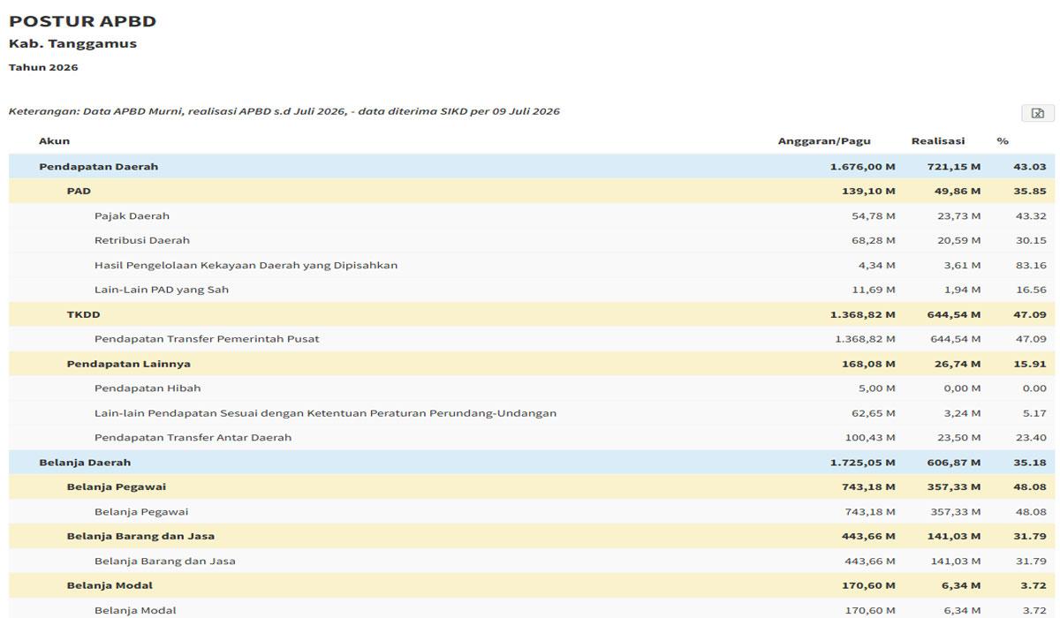Click the bold Belanja Barang dan Jasa category
This screenshot has width=1060, height=618.
tap(532, 537)
